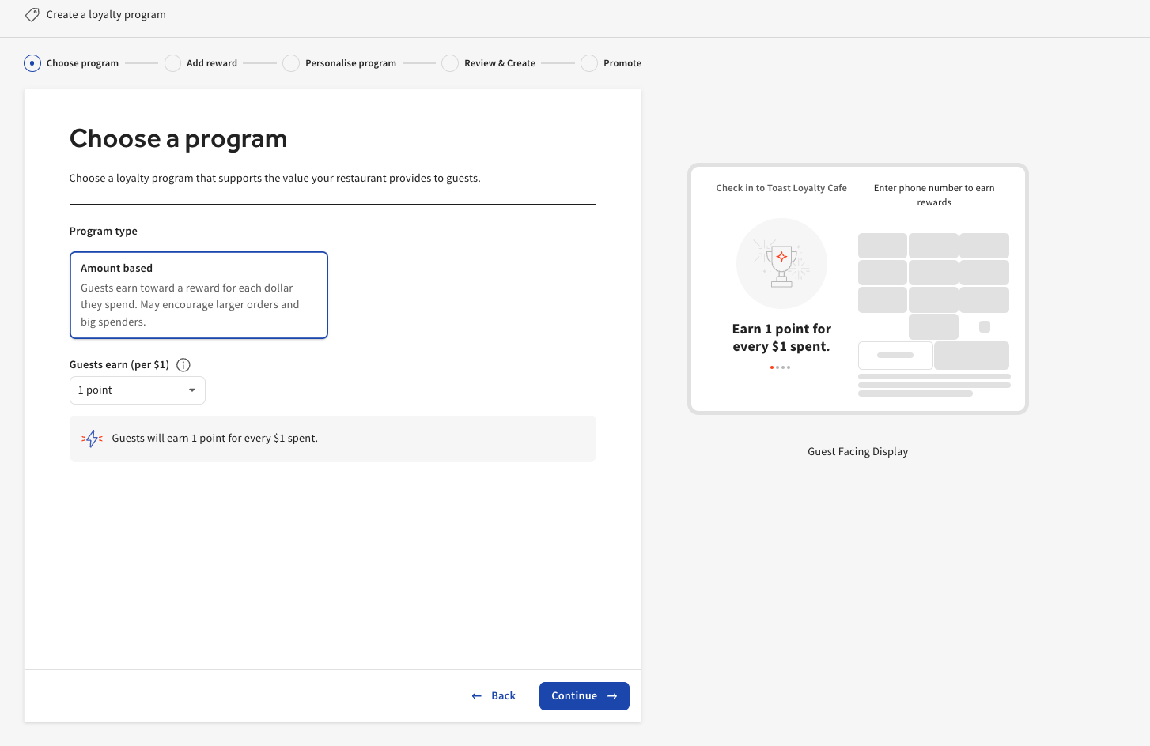Viewport: 1150px width, 746px height.
Task: Click the Back link
Action: coord(503,695)
